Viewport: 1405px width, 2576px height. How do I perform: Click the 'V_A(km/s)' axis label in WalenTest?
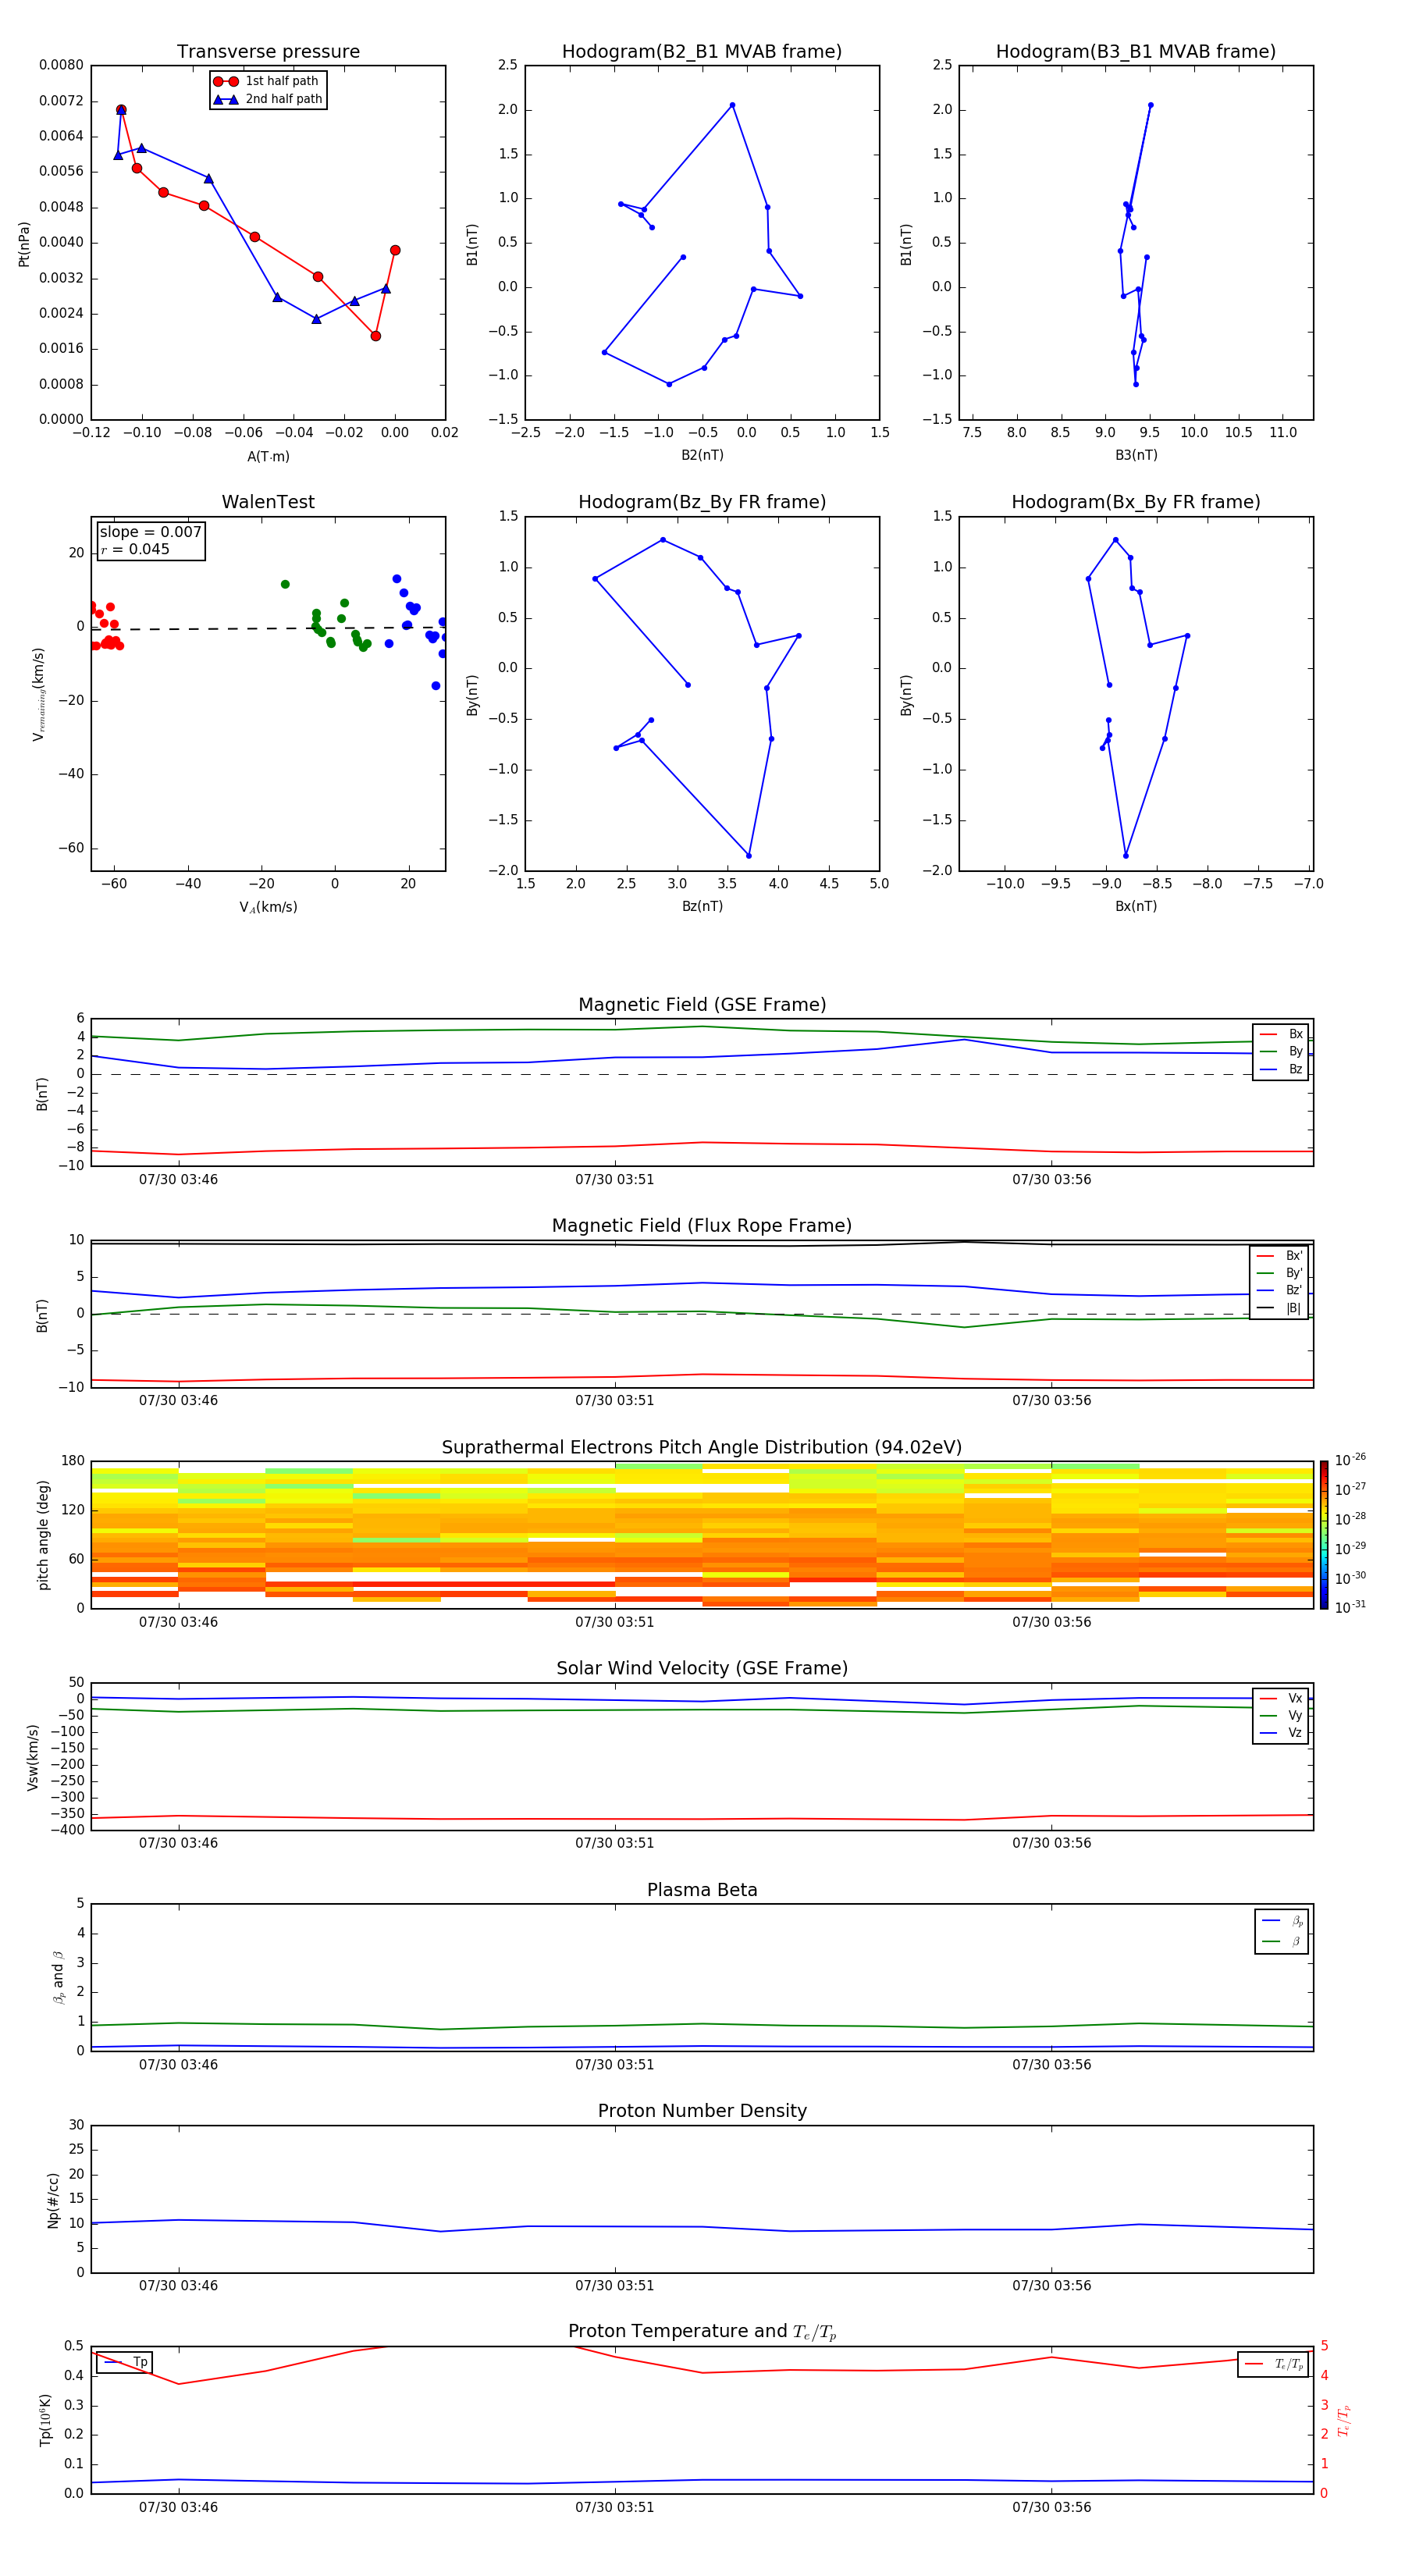(x=268, y=907)
